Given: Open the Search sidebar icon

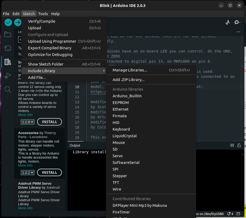Looking at the screenshot, I should pyautogui.click(x=7, y=89).
